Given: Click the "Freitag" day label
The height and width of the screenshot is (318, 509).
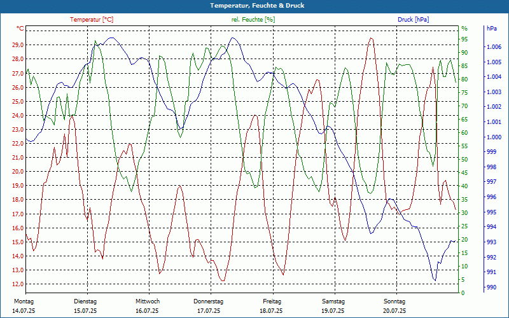Looking at the screenshot, I should pos(272,301).
